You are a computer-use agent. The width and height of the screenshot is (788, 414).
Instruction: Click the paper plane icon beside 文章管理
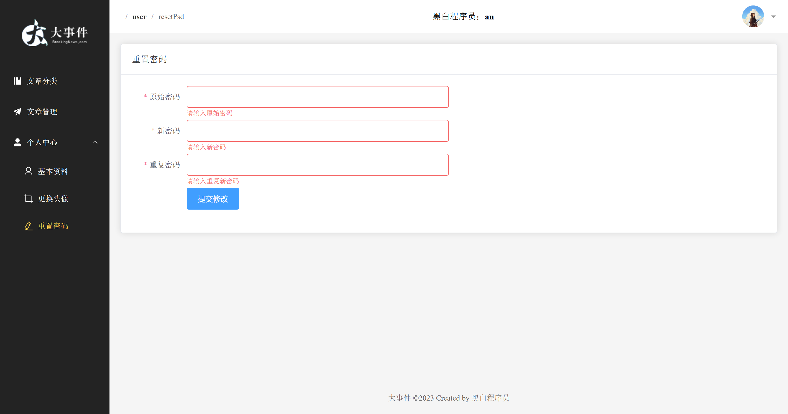coord(18,112)
